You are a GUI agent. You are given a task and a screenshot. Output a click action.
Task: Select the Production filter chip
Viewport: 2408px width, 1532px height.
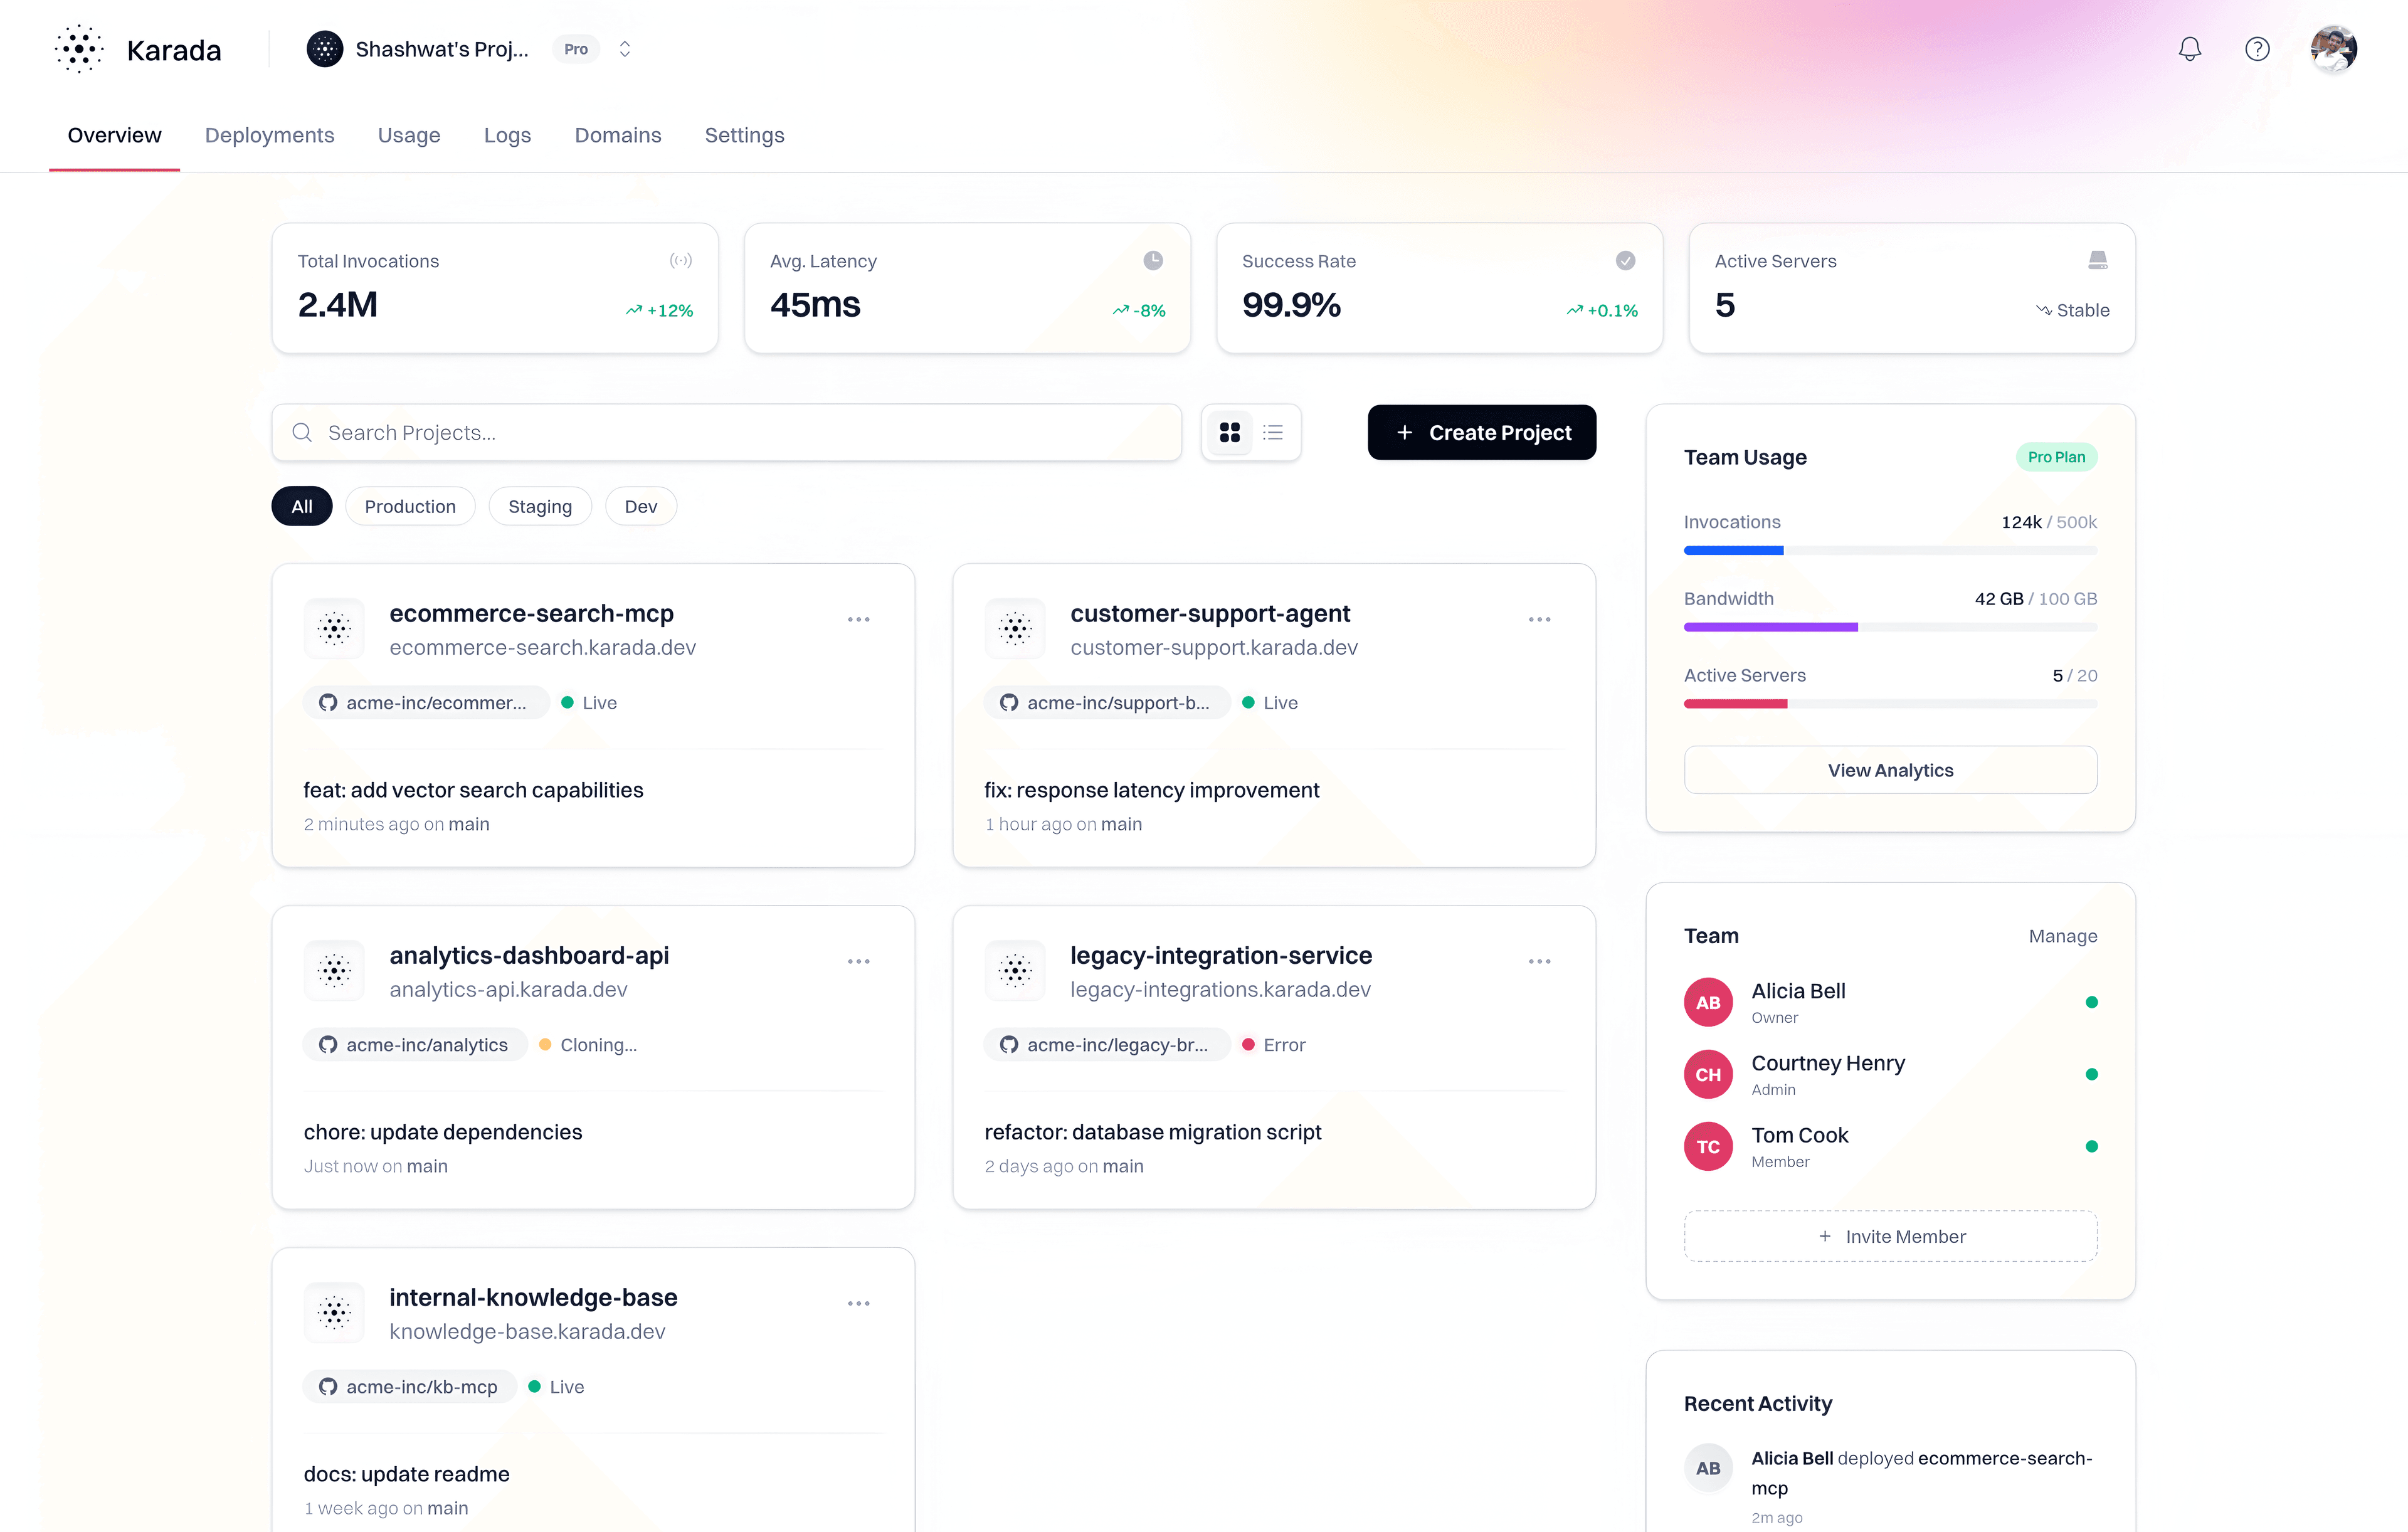click(x=410, y=506)
